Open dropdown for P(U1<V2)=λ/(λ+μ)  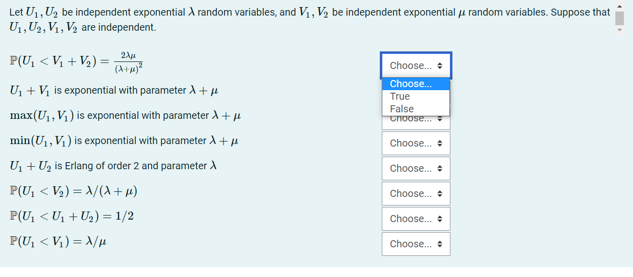point(416,193)
